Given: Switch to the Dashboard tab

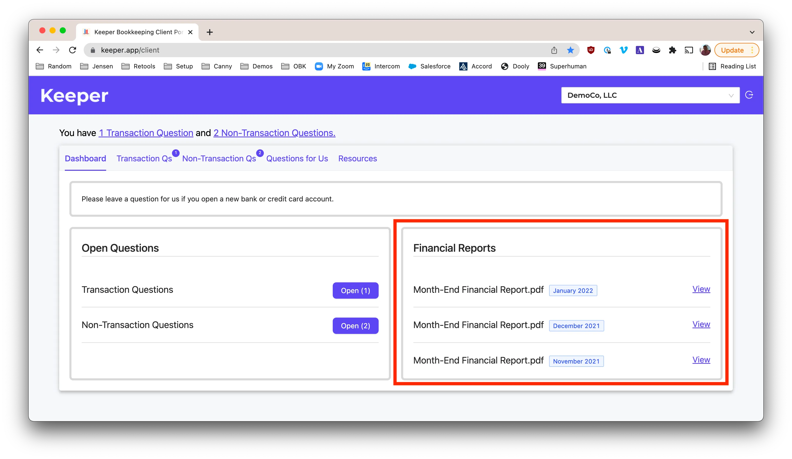Looking at the screenshot, I should point(85,159).
